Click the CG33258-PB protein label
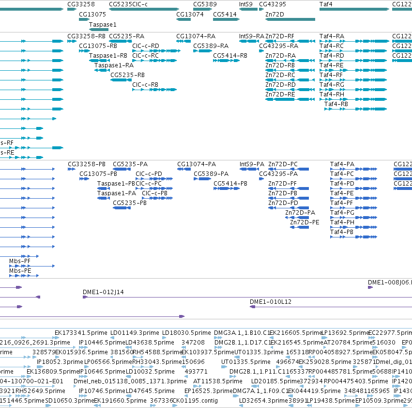The width and height of the screenshot is (412, 408). click(x=87, y=164)
